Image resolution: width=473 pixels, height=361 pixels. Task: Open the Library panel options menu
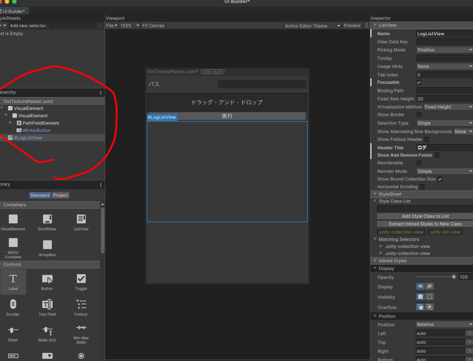pyautogui.click(x=101, y=185)
